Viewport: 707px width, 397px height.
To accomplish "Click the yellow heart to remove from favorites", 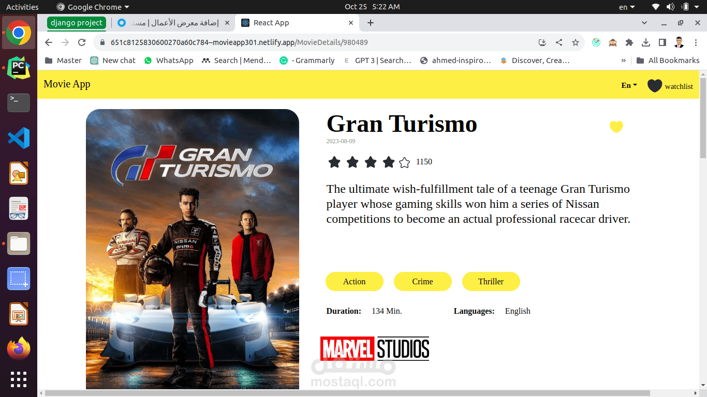I will (x=616, y=126).
